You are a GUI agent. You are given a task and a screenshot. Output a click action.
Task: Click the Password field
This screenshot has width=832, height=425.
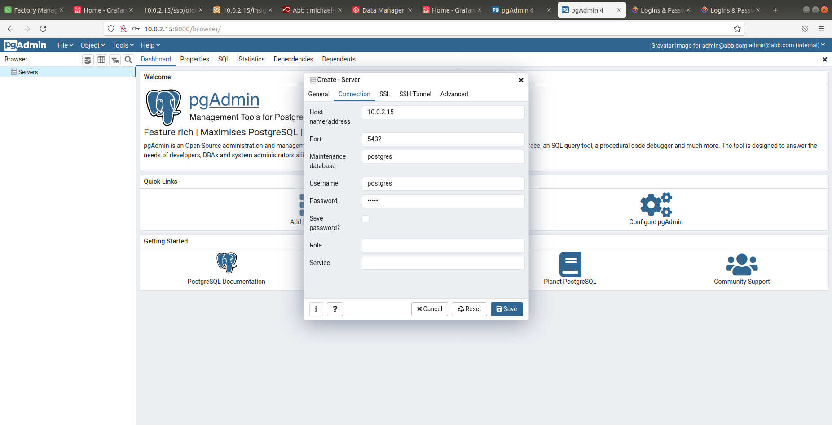click(x=443, y=201)
